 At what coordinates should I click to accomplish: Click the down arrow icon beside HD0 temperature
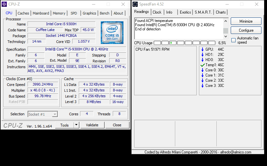pos(203,60)
